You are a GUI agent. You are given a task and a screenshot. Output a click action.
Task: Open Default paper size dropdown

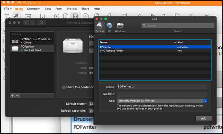(91, 111)
